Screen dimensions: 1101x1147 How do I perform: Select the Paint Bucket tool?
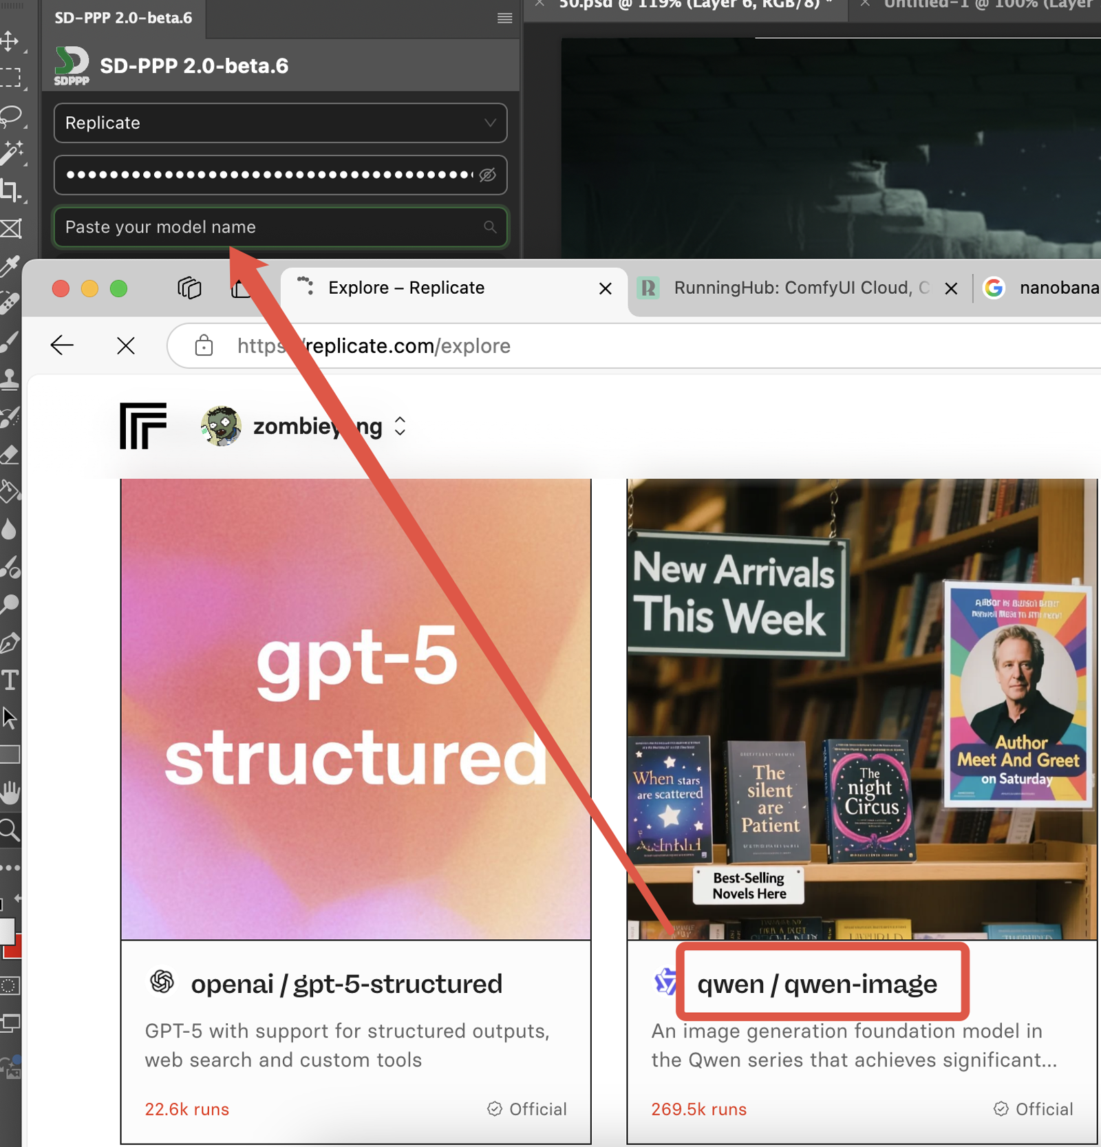pos(10,491)
